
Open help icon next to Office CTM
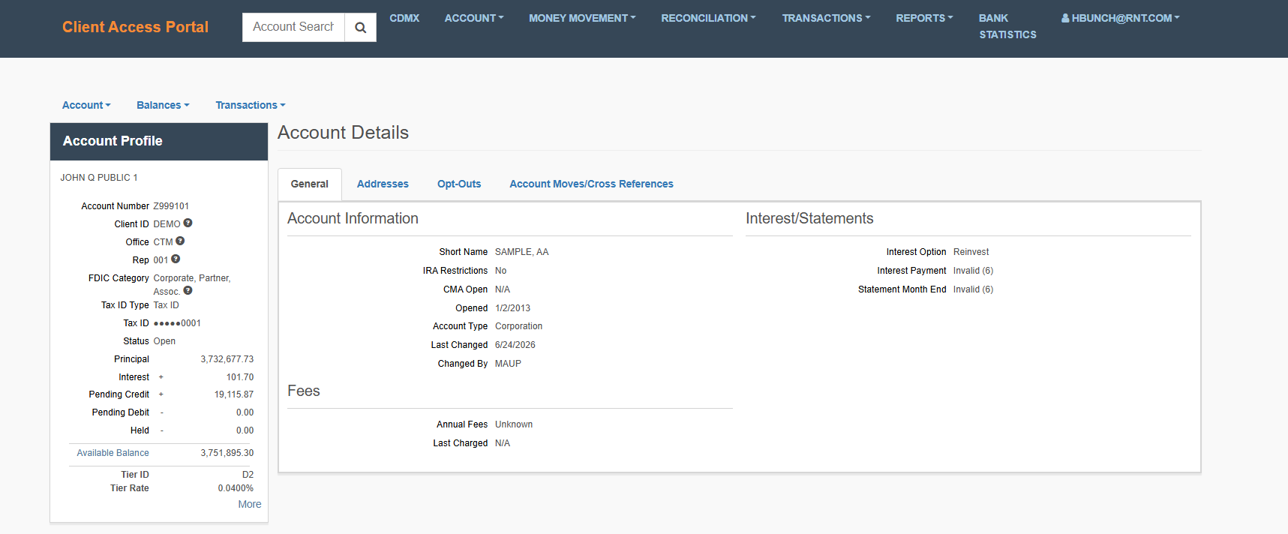coord(180,241)
